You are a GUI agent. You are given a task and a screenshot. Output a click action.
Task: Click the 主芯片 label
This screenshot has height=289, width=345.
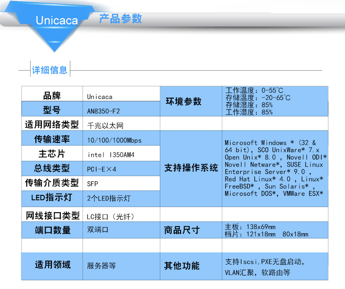[52, 154]
